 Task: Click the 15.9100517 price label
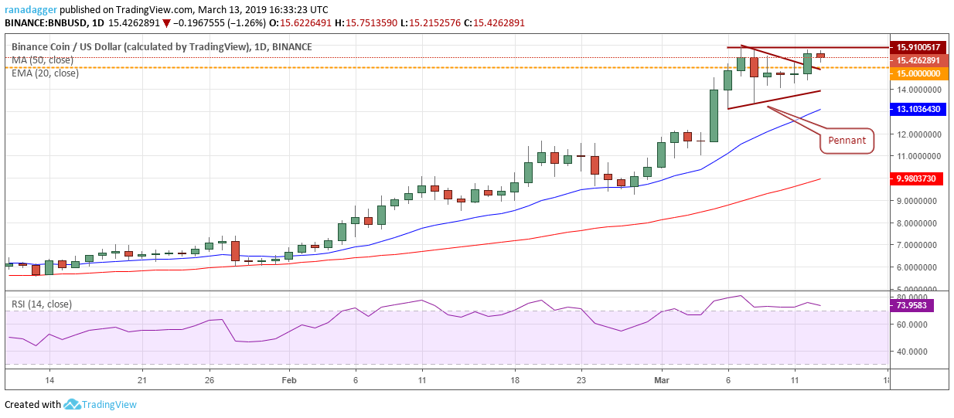[x=918, y=47]
